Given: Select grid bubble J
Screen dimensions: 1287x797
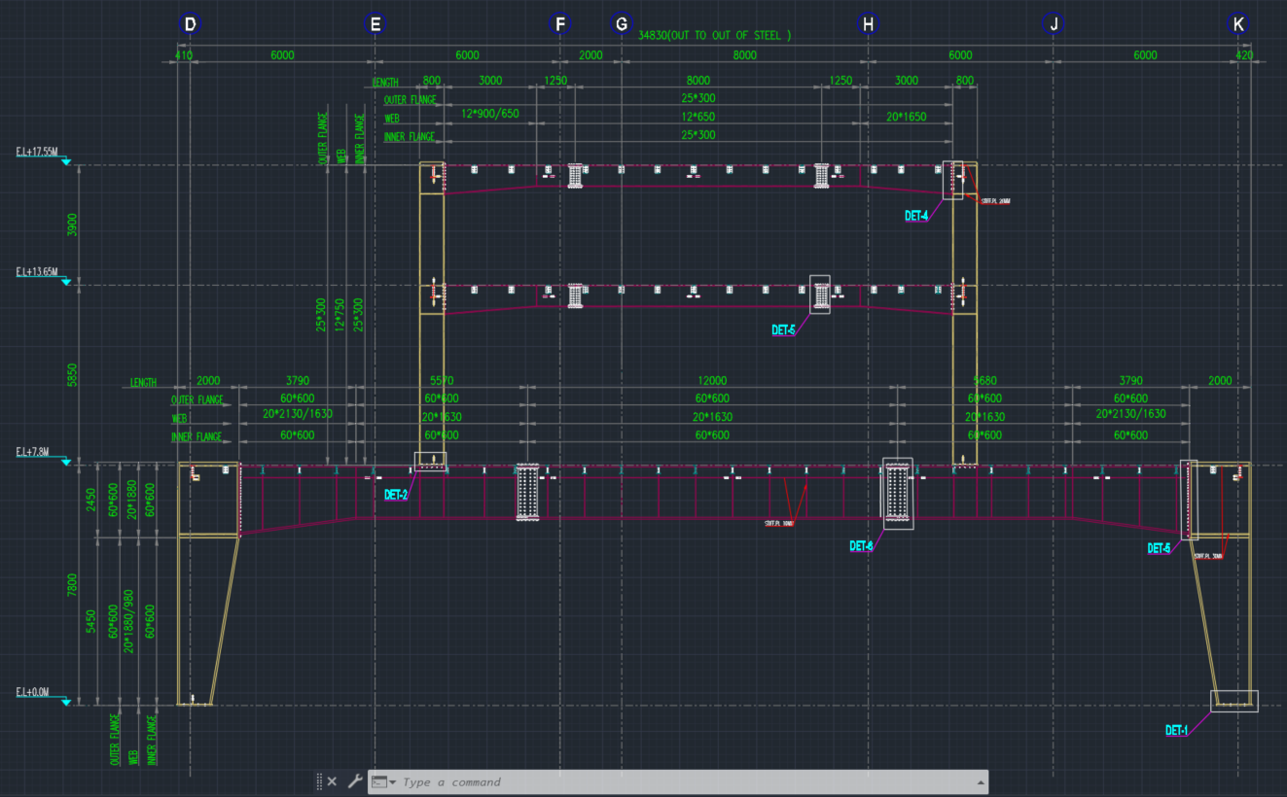Looking at the screenshot, I should tap(1053, 23).
